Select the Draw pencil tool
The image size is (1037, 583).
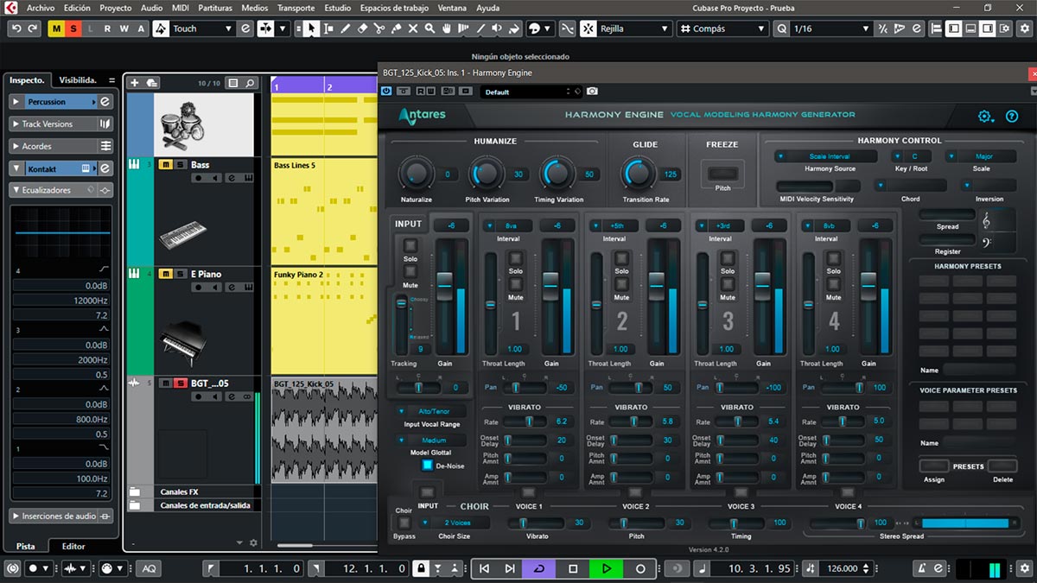tap(346, 29)
